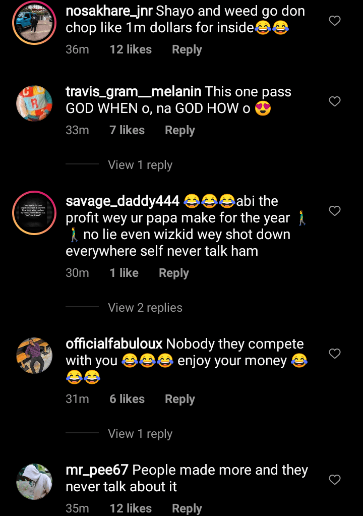363x516 pixels.
Task: Open officialfabuloux's profile picture
Action: [34, 356]
